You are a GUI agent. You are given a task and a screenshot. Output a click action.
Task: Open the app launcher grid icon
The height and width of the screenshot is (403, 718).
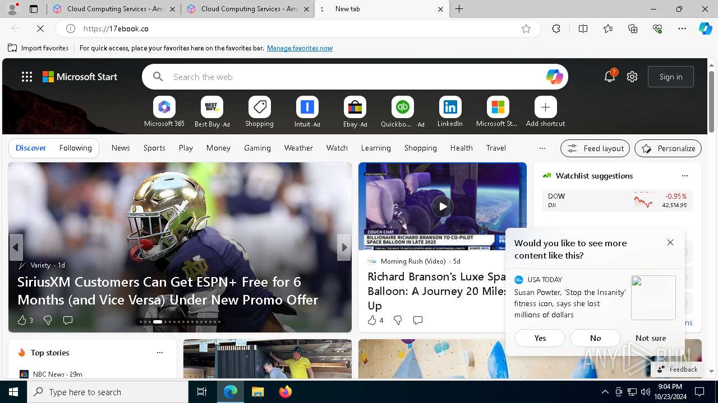(26, 77)
